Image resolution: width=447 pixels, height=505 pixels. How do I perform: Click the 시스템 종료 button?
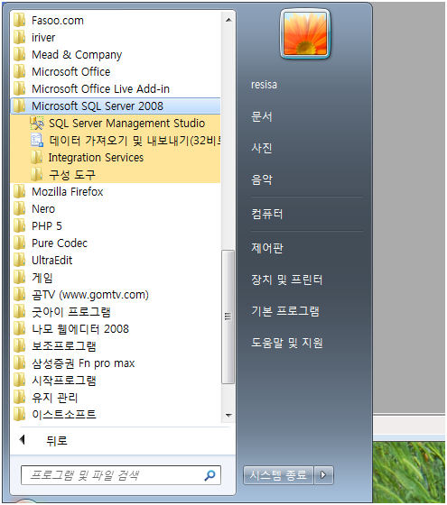[278, 474]
